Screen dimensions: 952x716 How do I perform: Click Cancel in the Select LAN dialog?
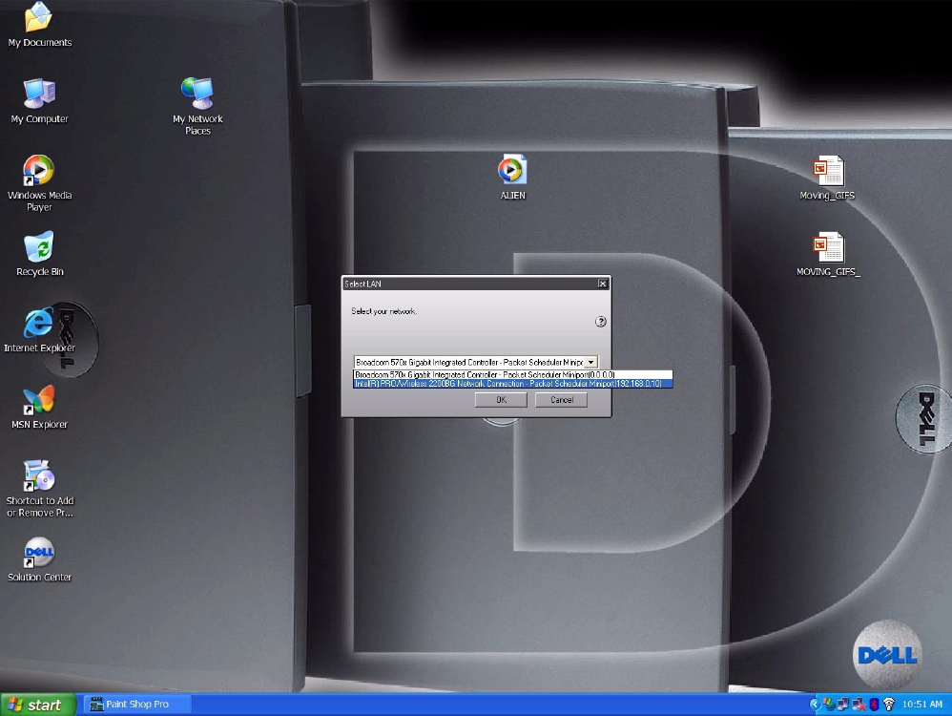(562, 400)
